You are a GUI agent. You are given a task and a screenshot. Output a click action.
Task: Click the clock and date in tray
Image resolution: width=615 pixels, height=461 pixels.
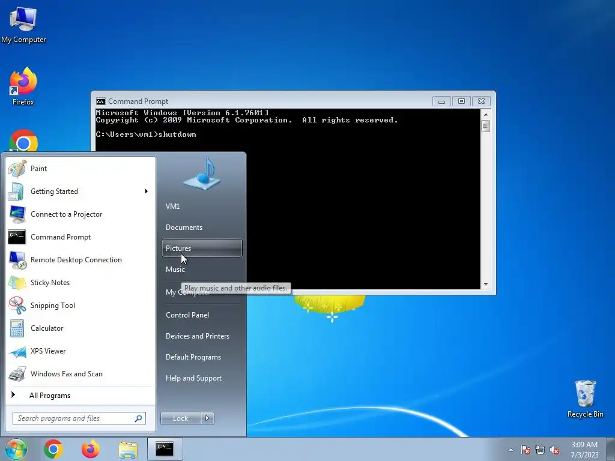[x=584, y=450]
